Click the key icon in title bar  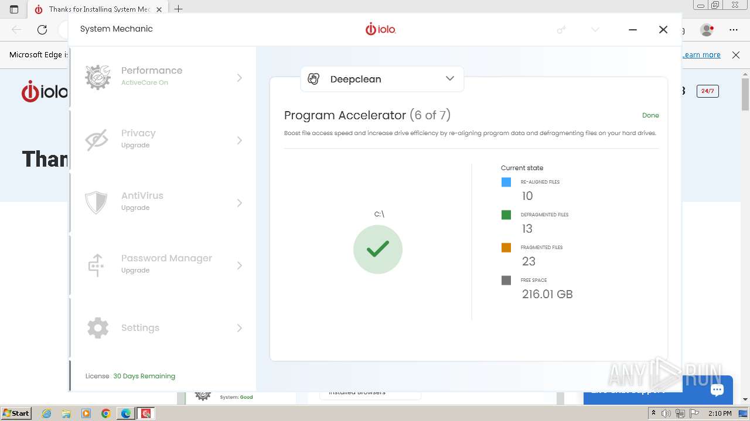point(561,29)
